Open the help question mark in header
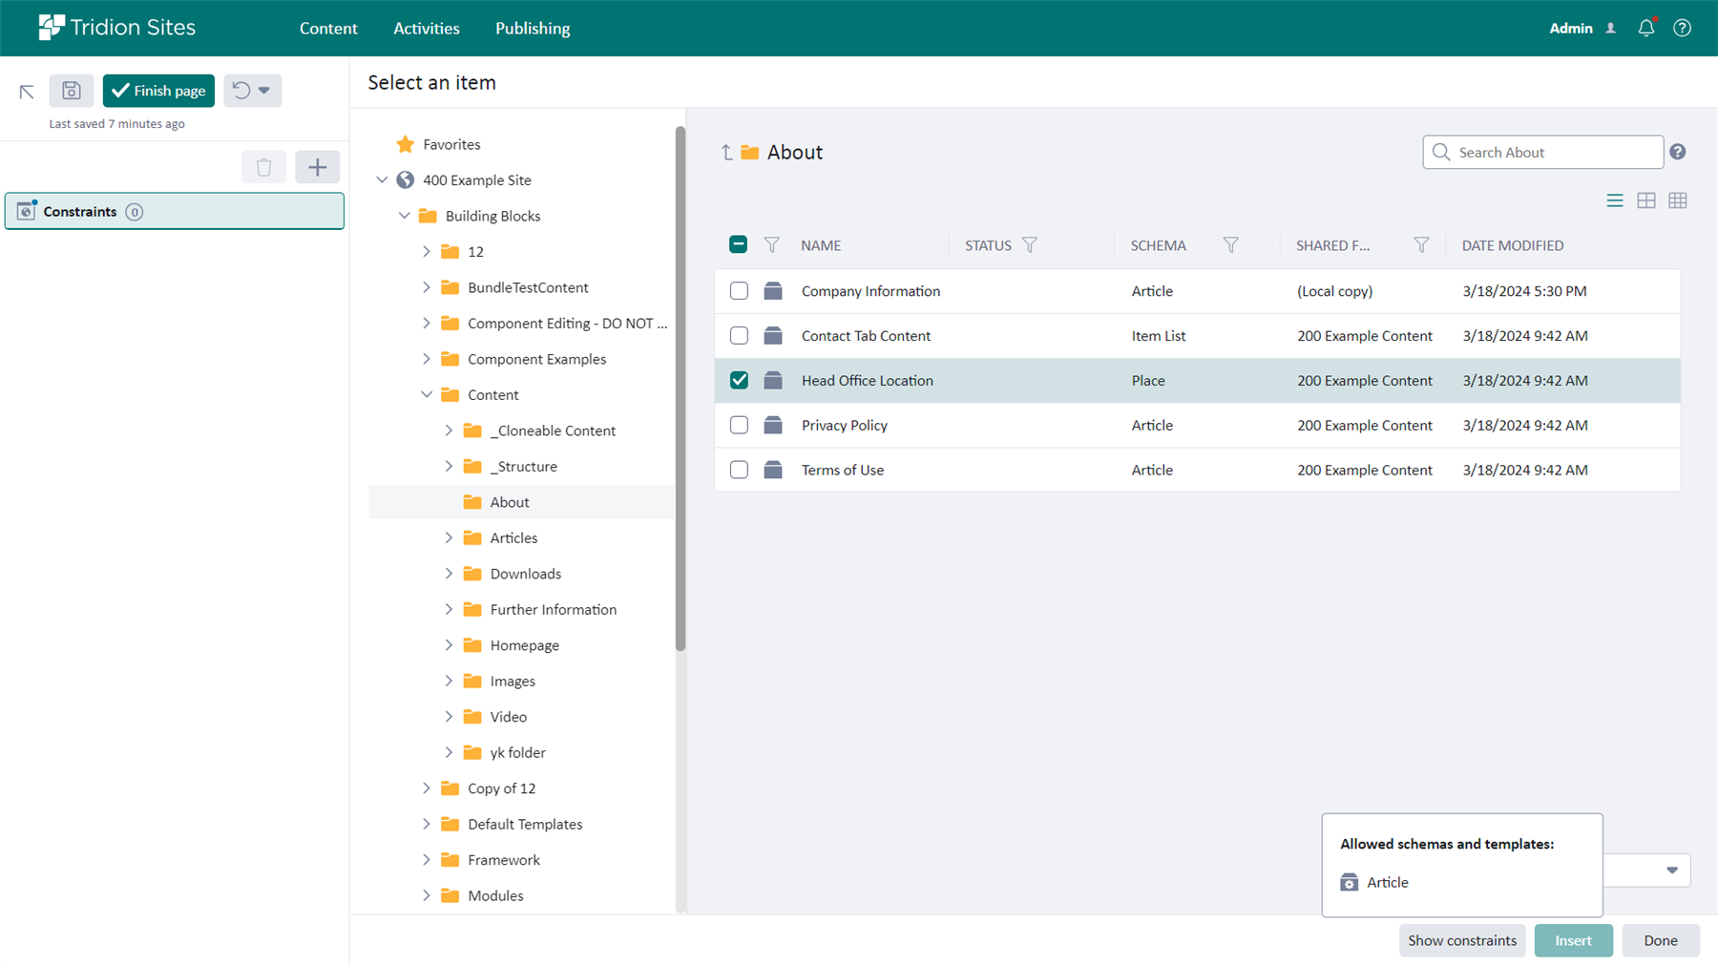The width and height of the screenshot is (1718, 966). pos(1682,28)
